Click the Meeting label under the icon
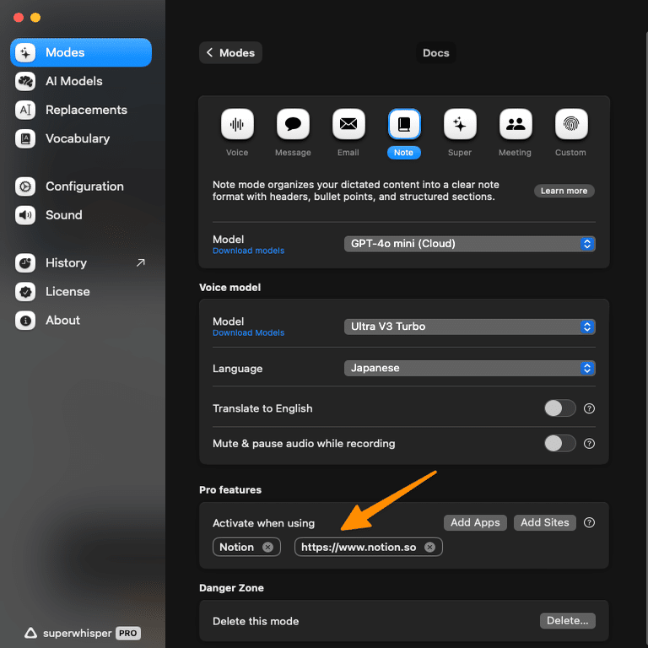This screenshot has width=648, height=648. coord(515,153)
